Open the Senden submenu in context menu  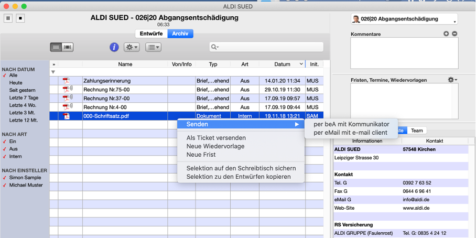coord(241,124)
